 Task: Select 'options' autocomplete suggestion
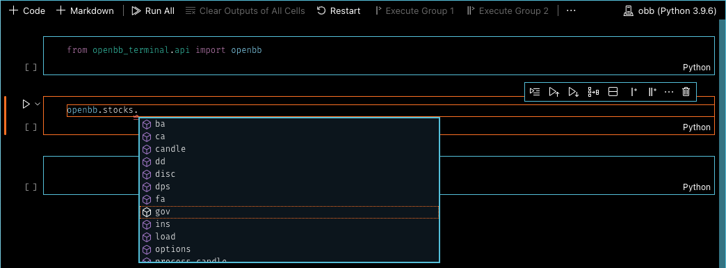(289, 249)
